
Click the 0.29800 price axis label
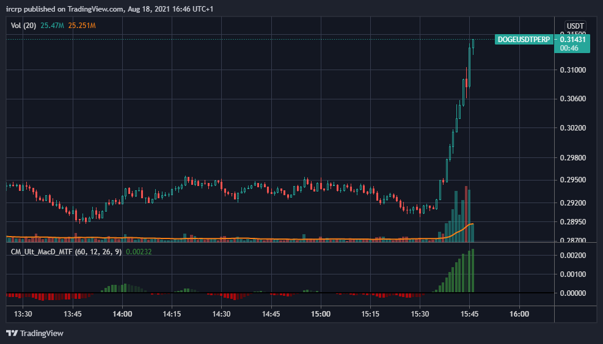573,158
